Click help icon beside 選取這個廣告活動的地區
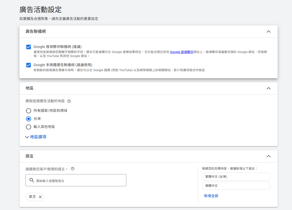Viewport: 292px width, 210px height. (69, 101)
